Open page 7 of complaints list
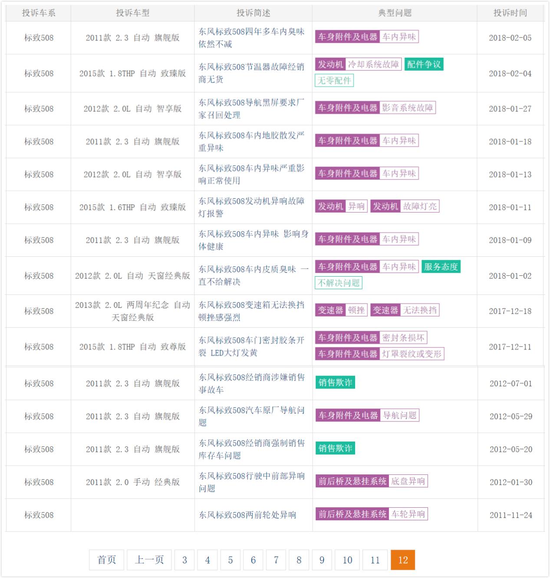This screenshot has width=550, height=578. (276, 560)
